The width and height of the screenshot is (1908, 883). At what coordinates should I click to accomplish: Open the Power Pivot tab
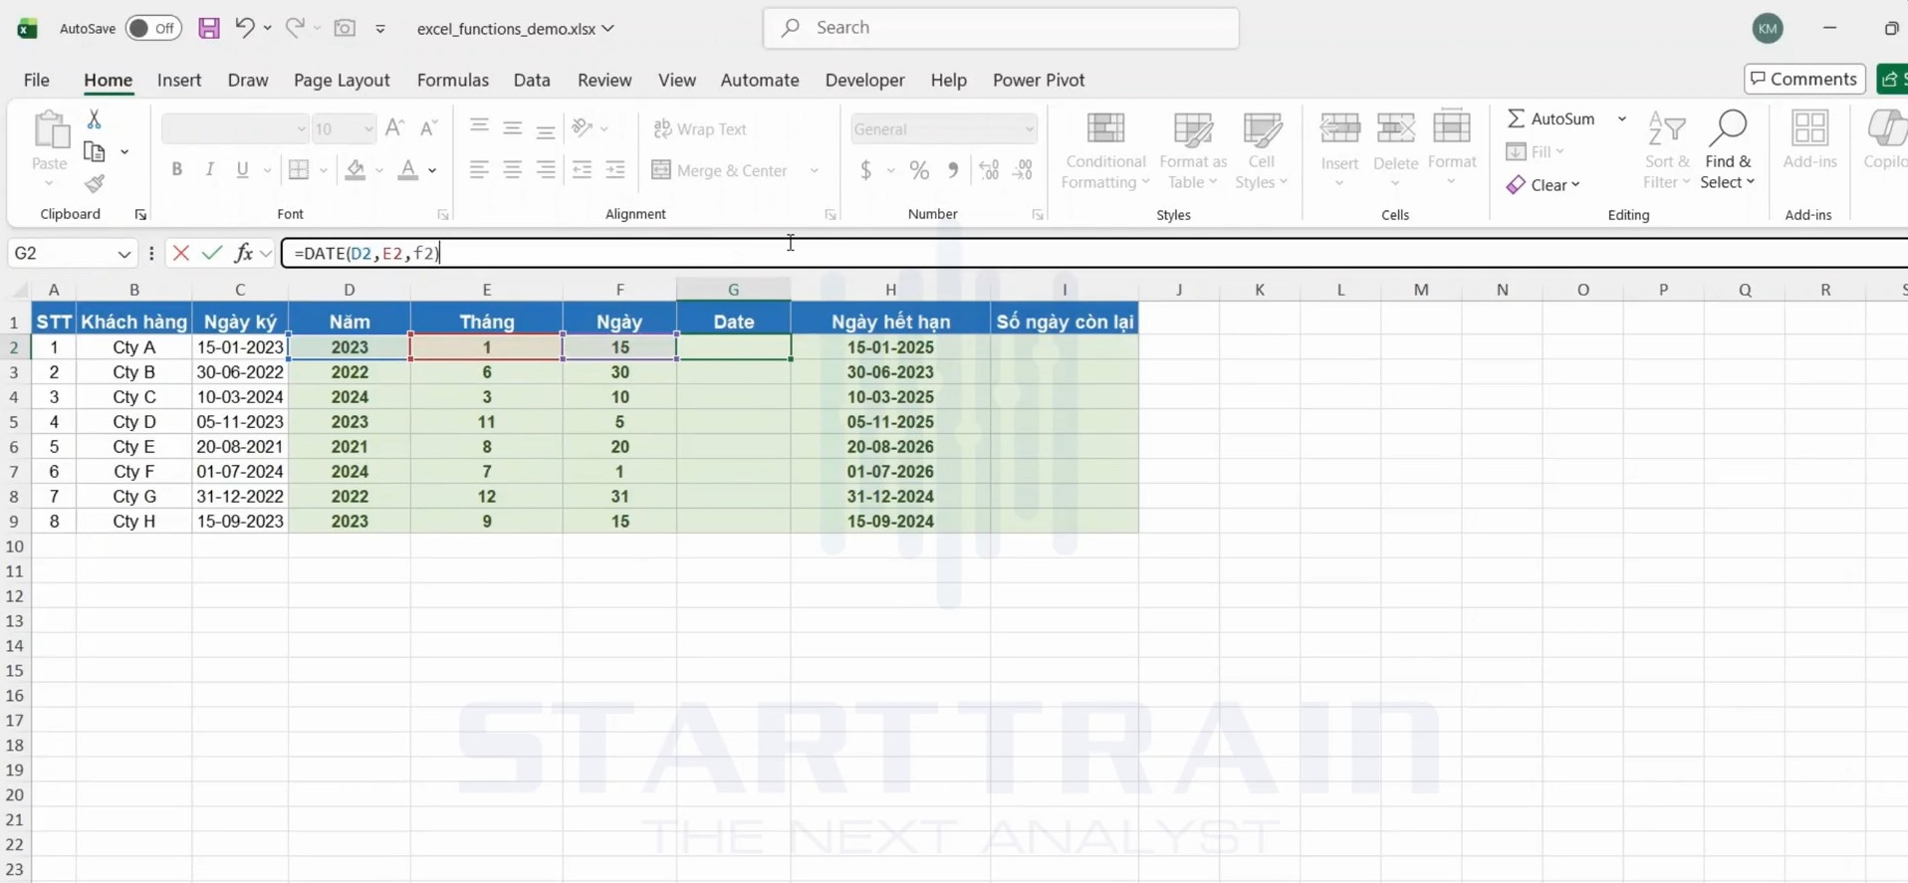[1039, 80]
